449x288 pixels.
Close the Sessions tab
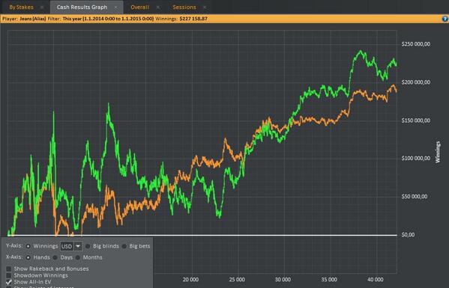(205, 7)
